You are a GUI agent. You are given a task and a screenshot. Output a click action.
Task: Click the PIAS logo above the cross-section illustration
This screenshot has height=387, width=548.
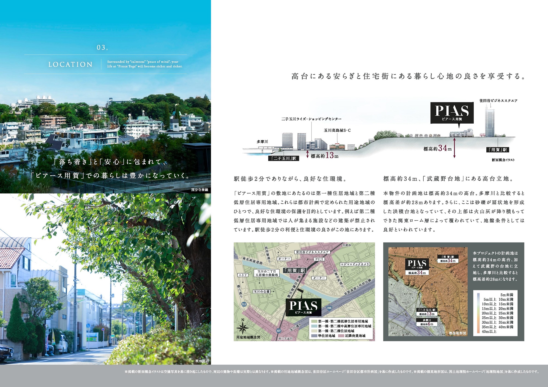pos(452,113)
